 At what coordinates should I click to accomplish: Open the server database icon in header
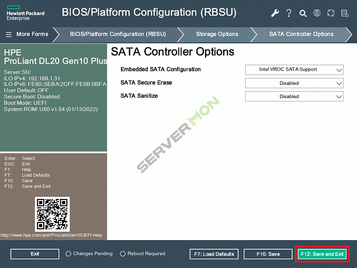click(345, 13)
